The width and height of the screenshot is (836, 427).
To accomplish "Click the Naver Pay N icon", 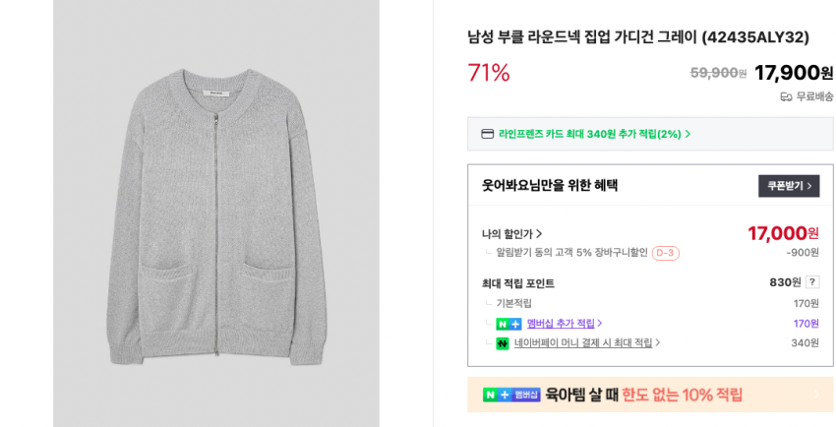I will pos(503,343).
